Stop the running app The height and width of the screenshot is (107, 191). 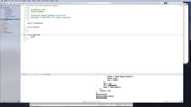click(x=11, y=3)
